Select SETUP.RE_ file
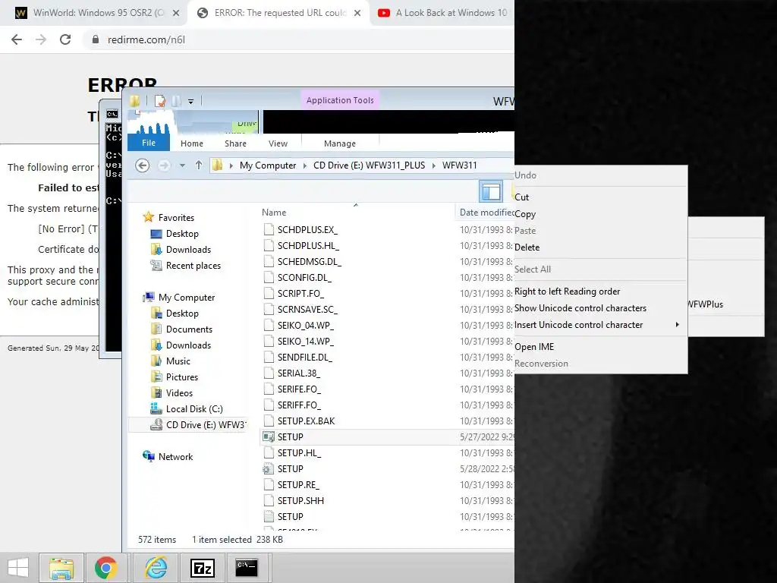Screen dimensions: 777x583 [x=297, y=484]
